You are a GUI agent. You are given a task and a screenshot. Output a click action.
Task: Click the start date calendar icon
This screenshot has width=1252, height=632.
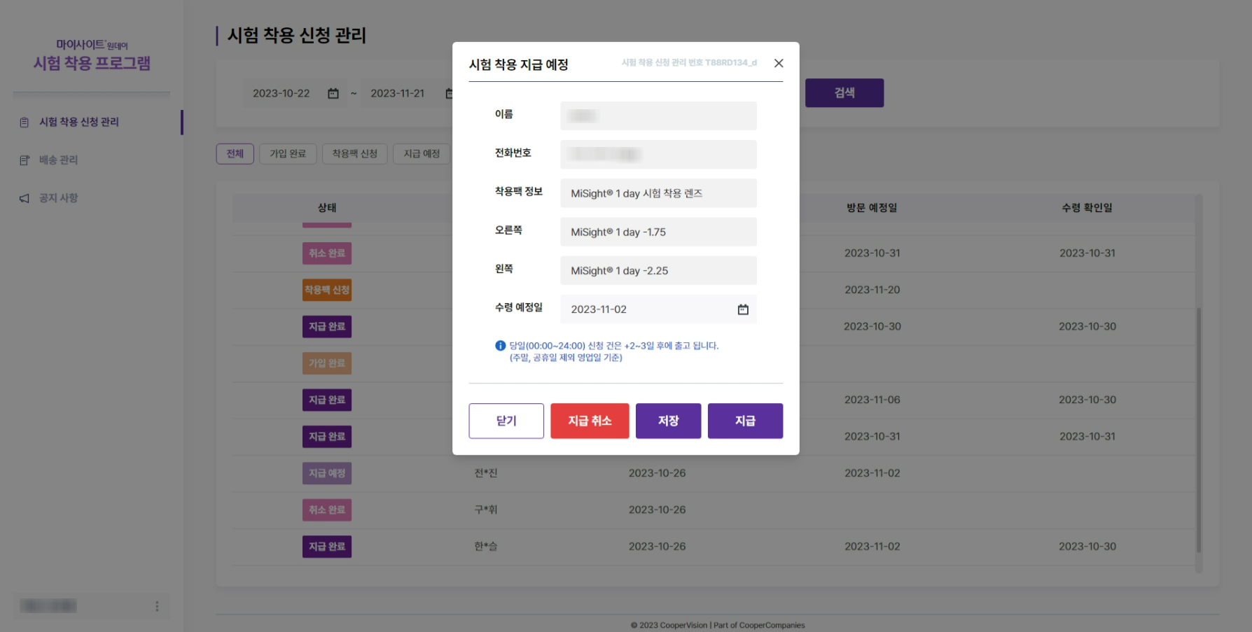click(333, 93)
